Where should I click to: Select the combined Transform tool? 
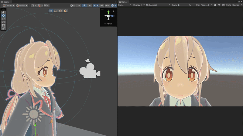[x=3, y=28]
